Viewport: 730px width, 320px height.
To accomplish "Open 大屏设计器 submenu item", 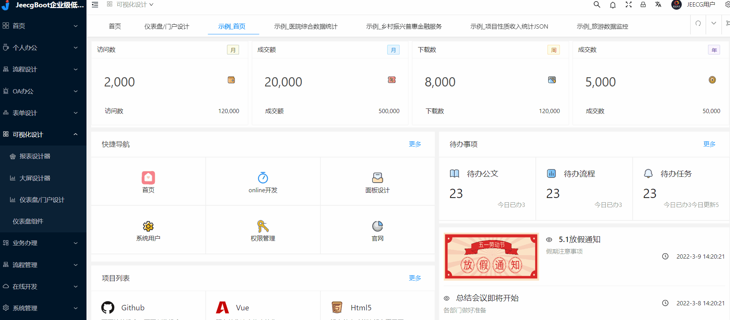I will click(43, 178).
